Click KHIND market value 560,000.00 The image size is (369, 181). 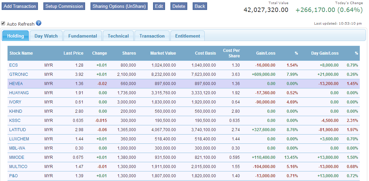point(165,111)
